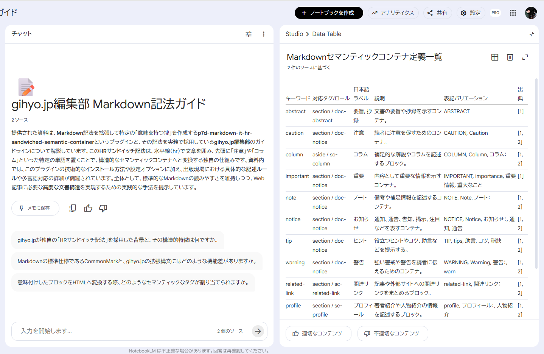Give the summary a thumbs up
Viewport: 544px width, 354px height.
pos(88,208)
